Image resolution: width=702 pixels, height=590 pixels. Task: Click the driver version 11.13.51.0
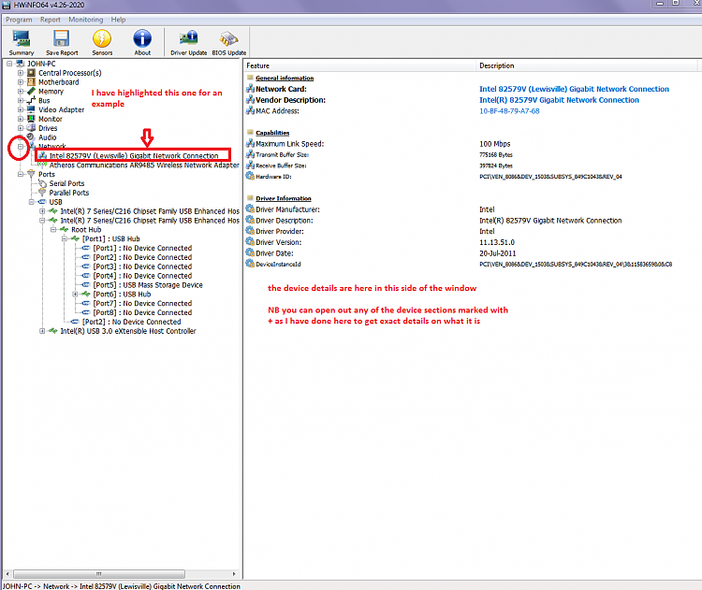click(x=497, y=242)
